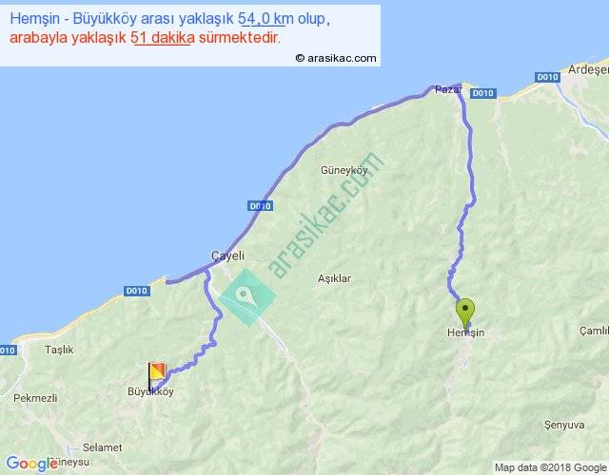Click the © arasikac.com credit text
609x475 pixels.
tap(336, 58)
